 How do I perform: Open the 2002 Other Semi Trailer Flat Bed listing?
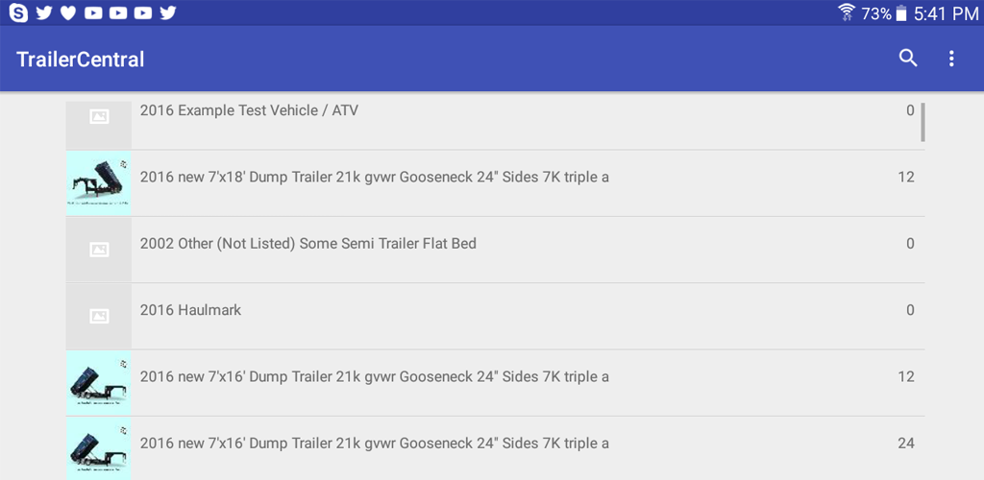495,250
